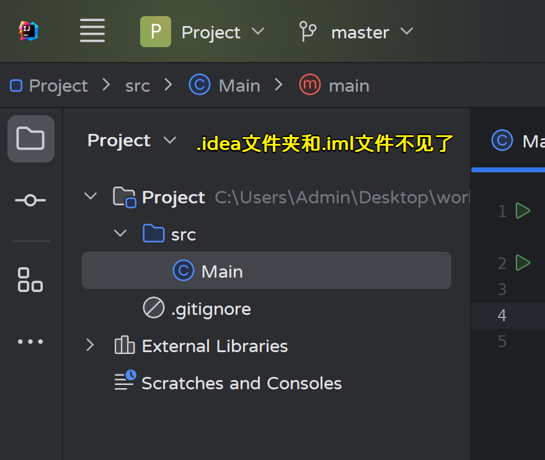Switch to the Main editor tab
Screen dimensions: 545x460
518,141
